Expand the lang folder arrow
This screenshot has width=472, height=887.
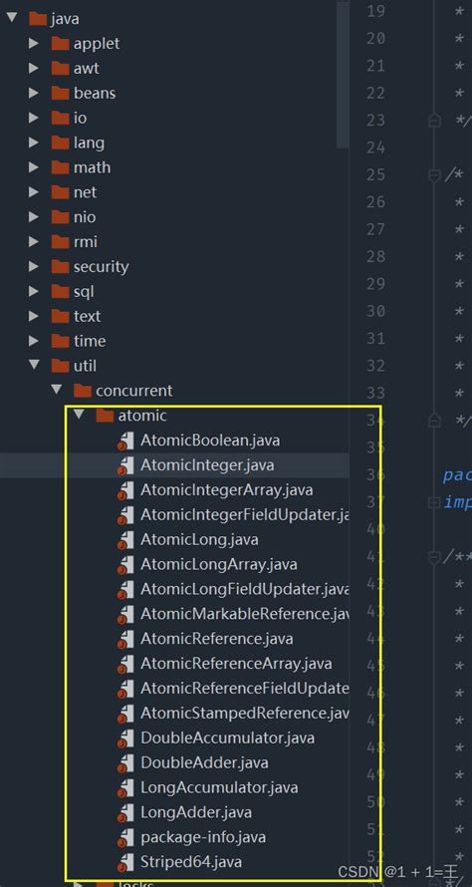tap(34, 143)
